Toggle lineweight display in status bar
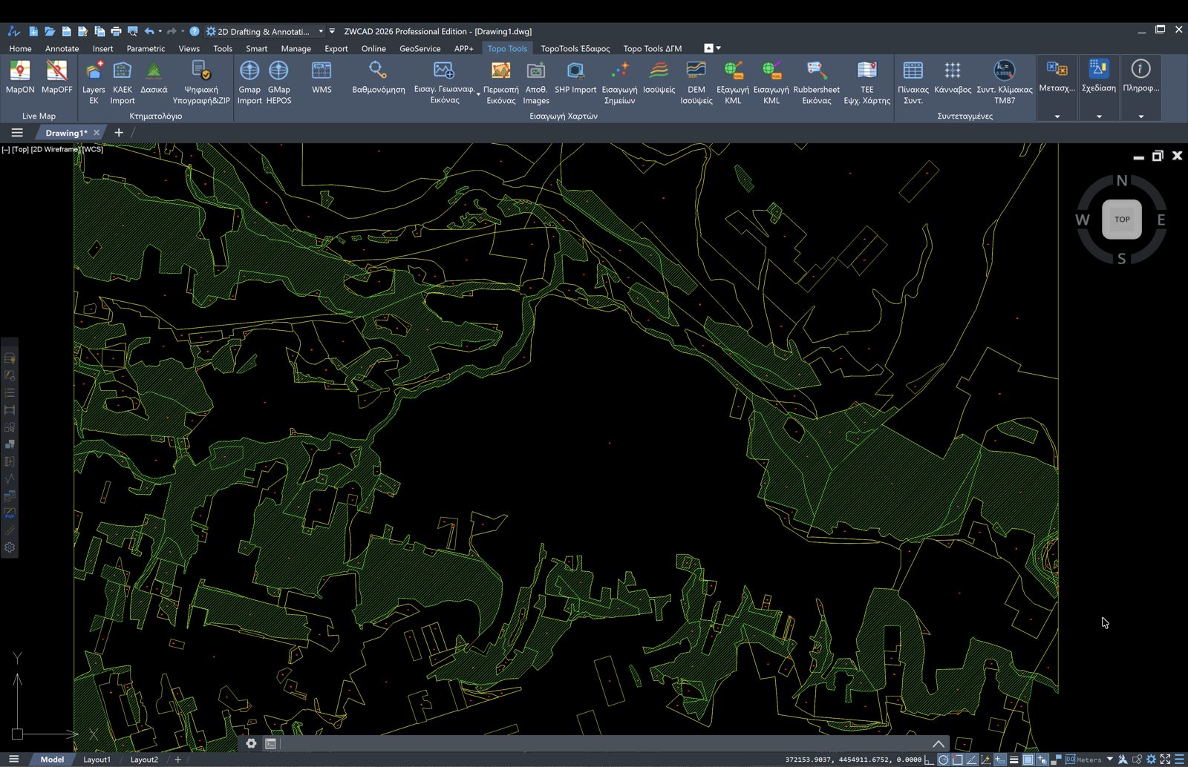The image size is (1188, 767). pyautogui.click(x=1014, y=760)
